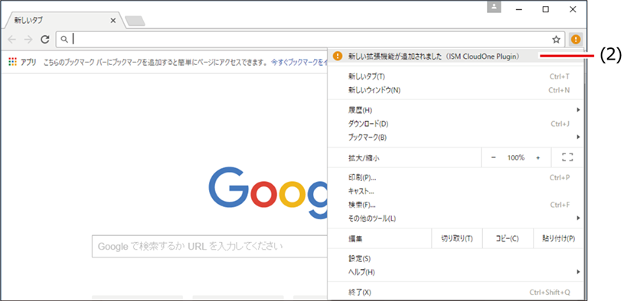Open 設定(S) from menu
The image size is (624, 301).
pos(456,259)
